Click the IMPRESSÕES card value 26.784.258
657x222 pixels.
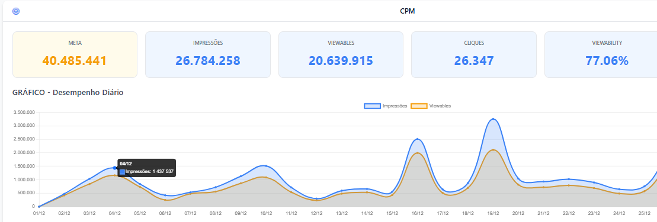pos(208,60)
